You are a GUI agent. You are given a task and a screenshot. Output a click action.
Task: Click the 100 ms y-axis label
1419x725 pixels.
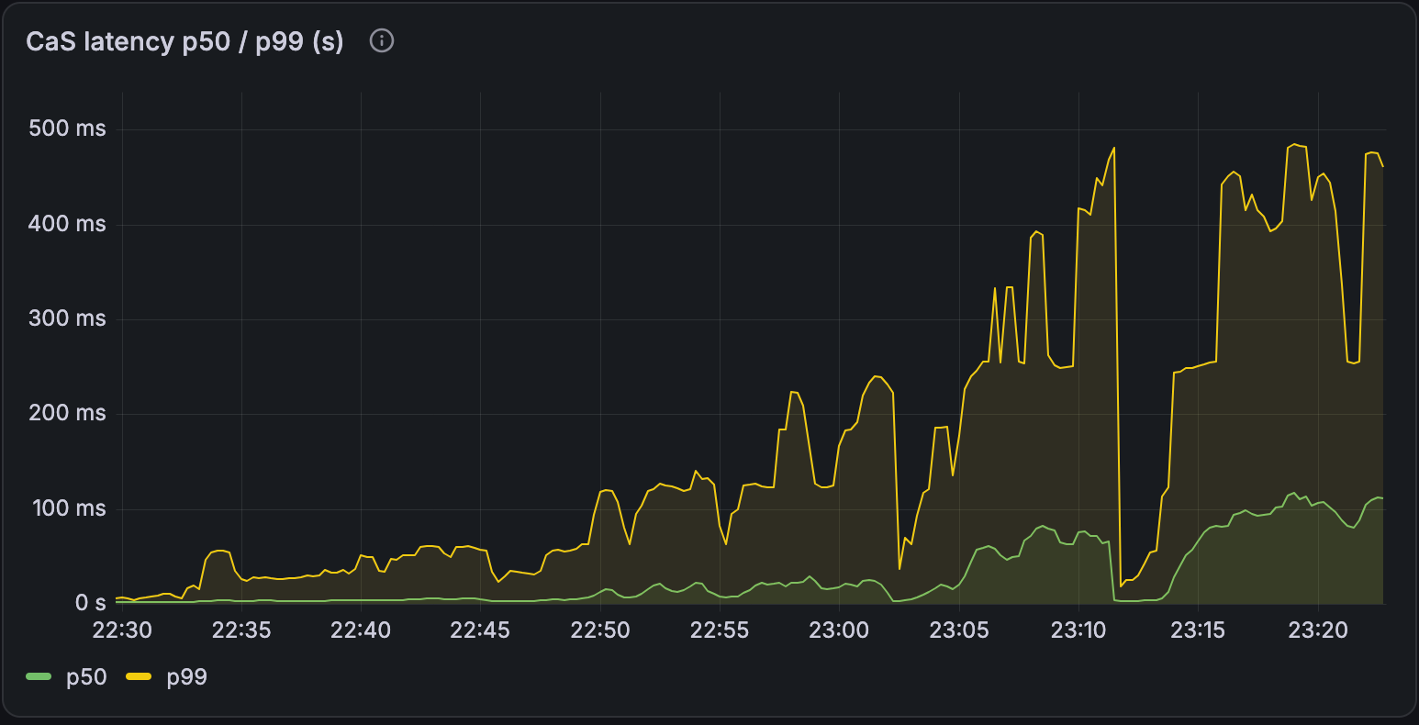(68, 508)
